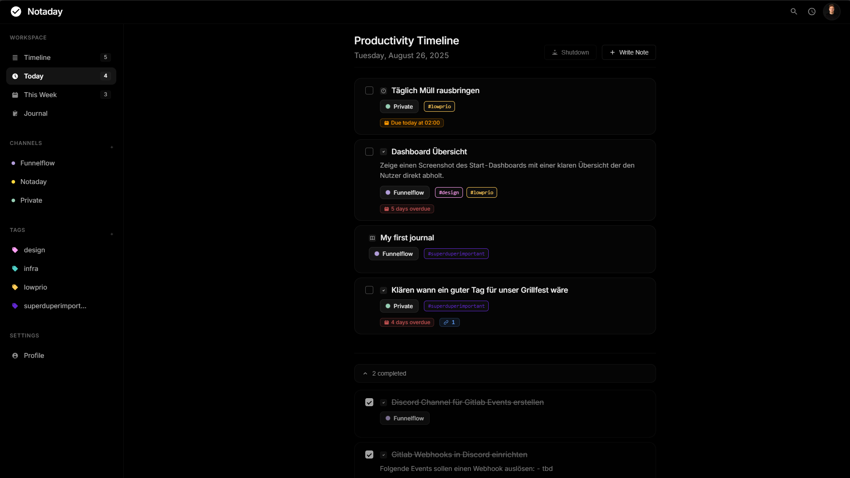Expand the Grillfest task chevron
Viewport: 850px width, 478px height.
tap(383, 290)
